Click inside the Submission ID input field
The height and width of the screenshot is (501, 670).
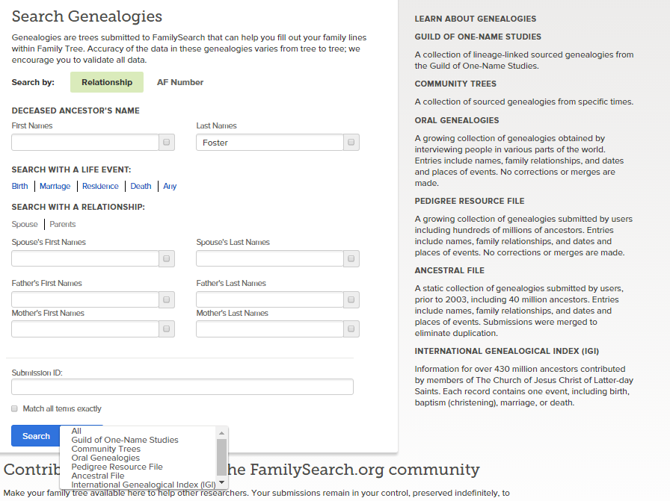click(181, 387)
